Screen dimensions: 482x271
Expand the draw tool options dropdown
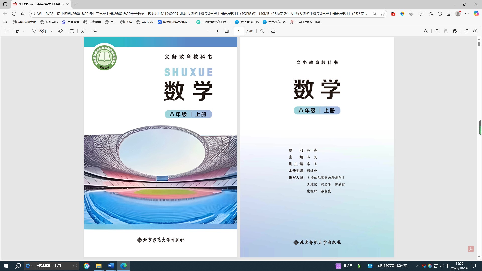pyautogui.click(x=51, y=31)
